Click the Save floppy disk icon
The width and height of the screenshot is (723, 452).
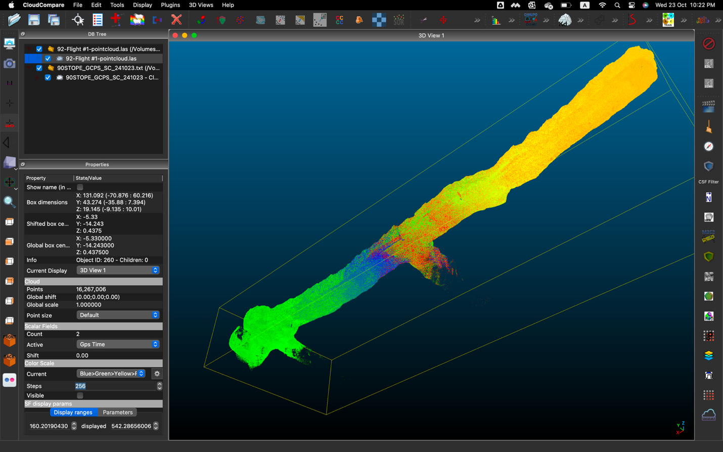point(34,20)
